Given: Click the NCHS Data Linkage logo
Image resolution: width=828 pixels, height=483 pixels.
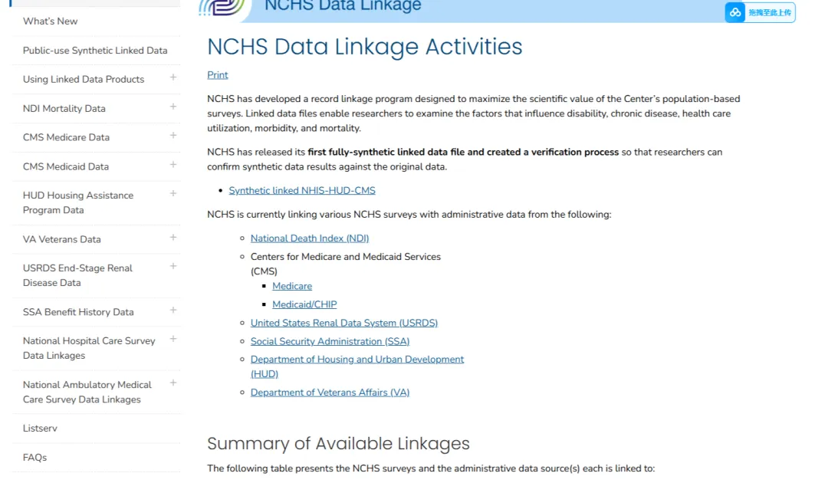Looking at the screenshot, I should click(x=222, y=8).
